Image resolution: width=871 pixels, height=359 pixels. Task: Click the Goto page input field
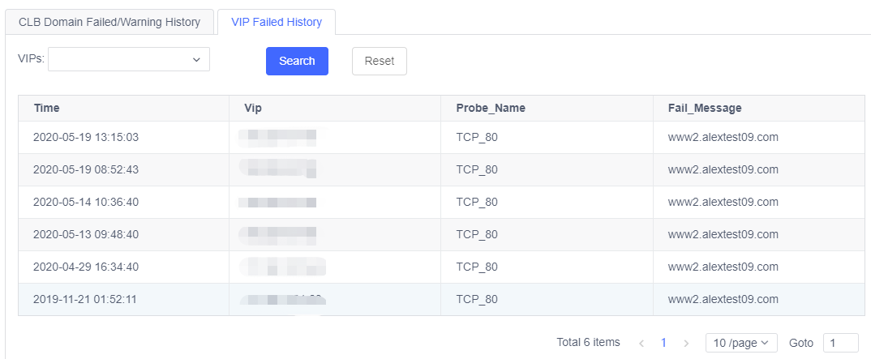tap(840, 343)
